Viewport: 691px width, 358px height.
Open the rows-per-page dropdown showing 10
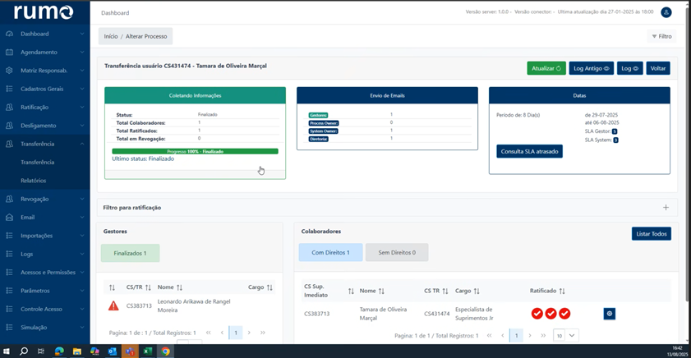tap(565, 335)
